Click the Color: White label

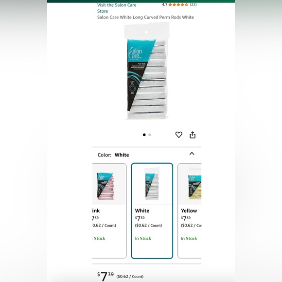click(x=113, y=155)
